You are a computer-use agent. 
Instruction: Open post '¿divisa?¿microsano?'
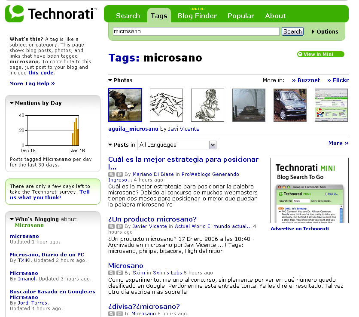[x=144, y=306]
